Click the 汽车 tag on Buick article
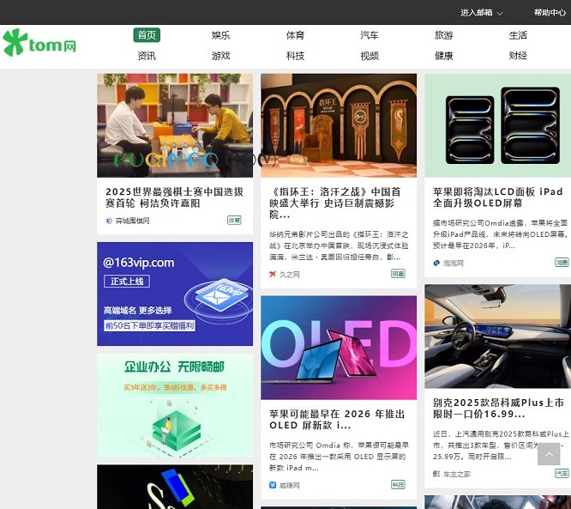 click(x=562, y=473)
